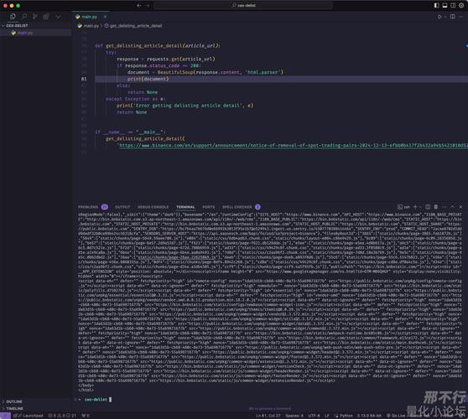Change the UTF-8 file encoding
Viewport: 468px width, 419px height.
pyautogui.click(x=314, y=416)
